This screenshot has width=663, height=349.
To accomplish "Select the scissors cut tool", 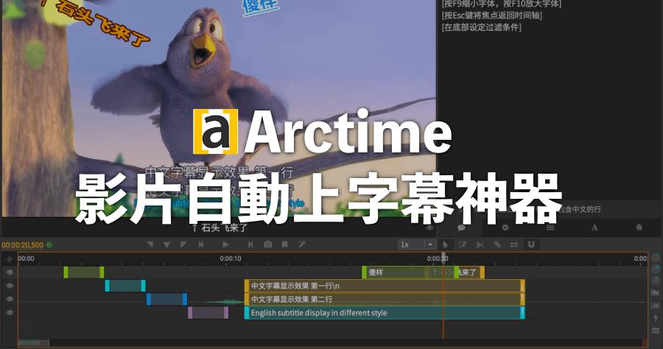I will point(480,244).
